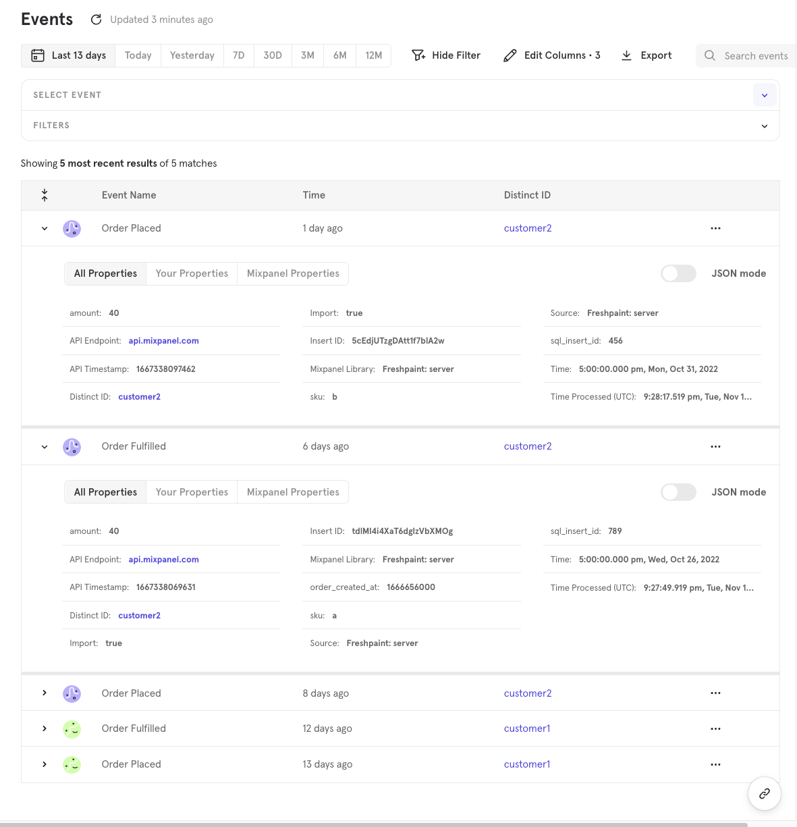Expand the 13 days ago Order Placed row
Image resolution: width=797 pixels, height=827 pixels.
(x=45, y=764)
